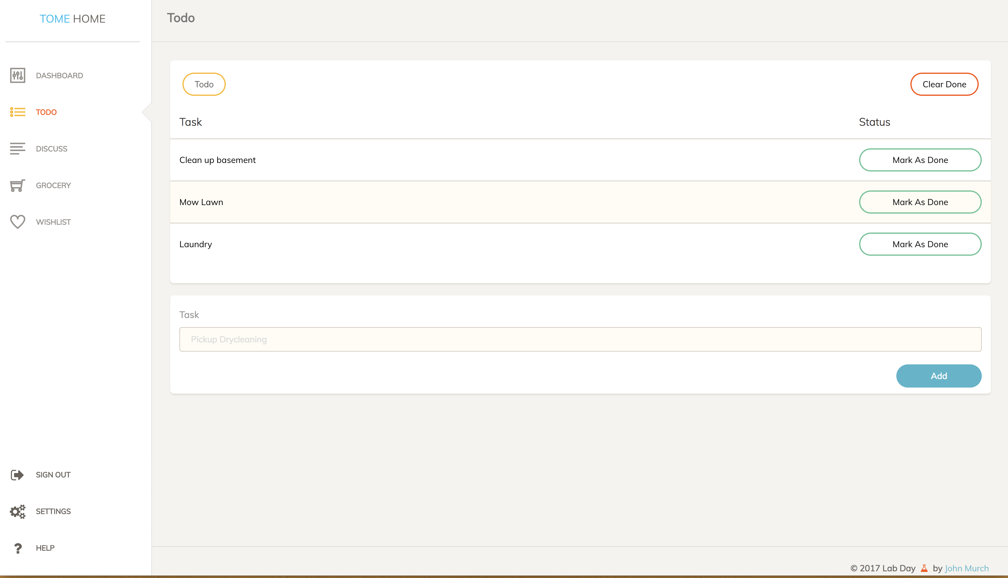Screen dimensions: 1008x578
Task: Click the Clear Done button
Action: pyautogui.click(x=944, y=84)
